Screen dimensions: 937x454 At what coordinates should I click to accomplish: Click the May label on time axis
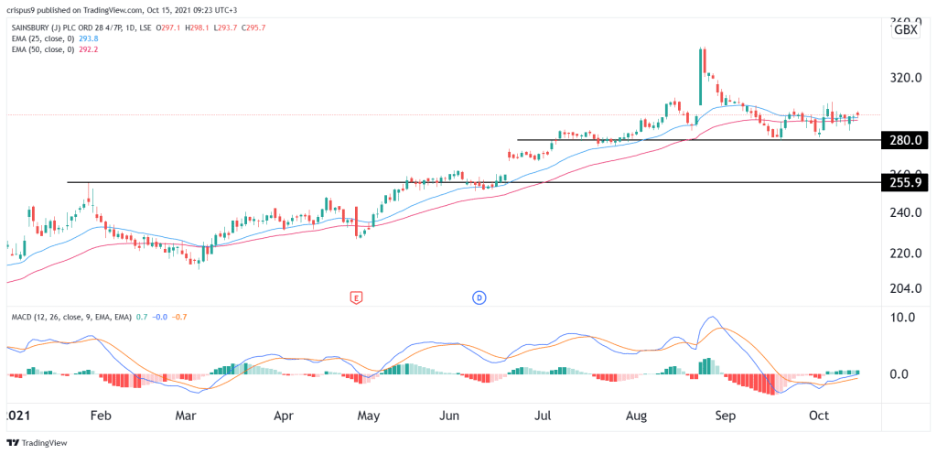coord(368,416)
